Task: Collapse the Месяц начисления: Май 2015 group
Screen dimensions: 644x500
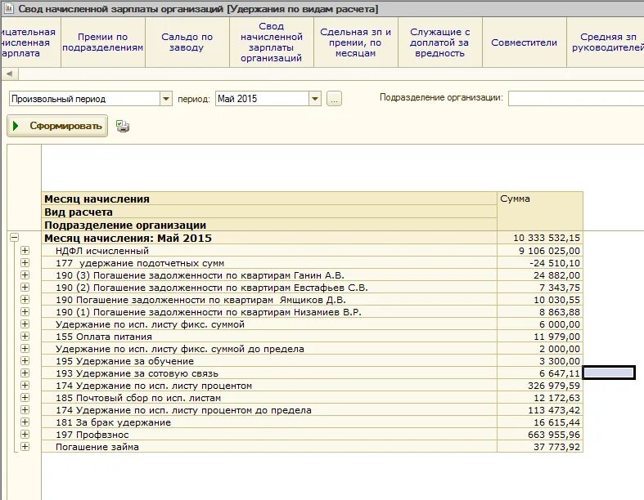Action: click(x=15, y=237)
